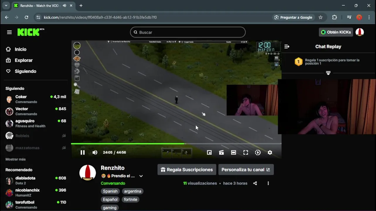Open diabladota's recommended channel
The image size is (376, 211).
(x=36, y=181)
